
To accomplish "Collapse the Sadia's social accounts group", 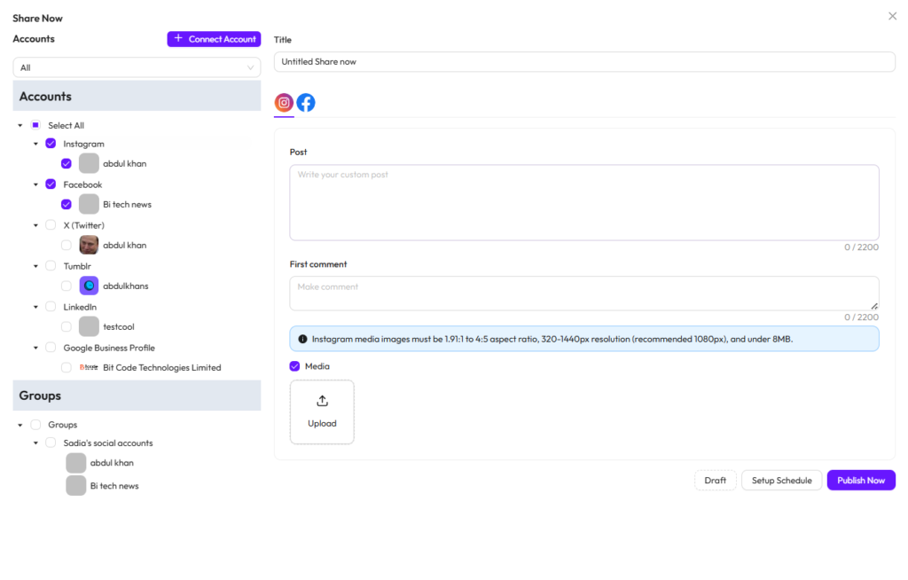I will click(35, 443).
